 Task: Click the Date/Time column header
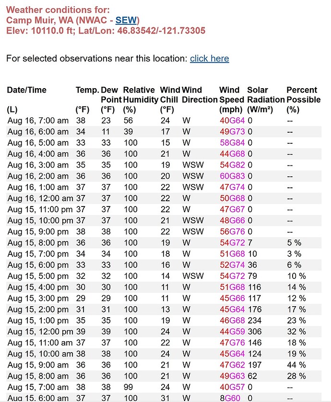coord(26,90)
